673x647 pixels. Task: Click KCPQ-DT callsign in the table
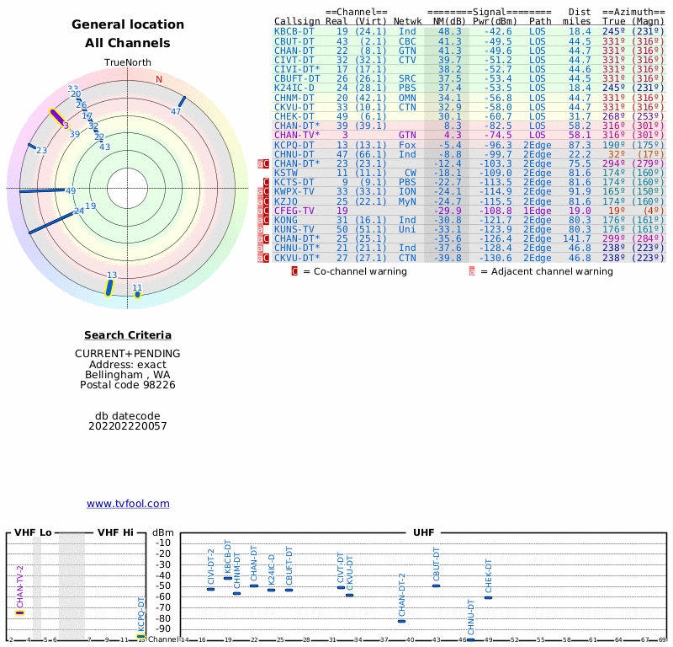(294, 145)
